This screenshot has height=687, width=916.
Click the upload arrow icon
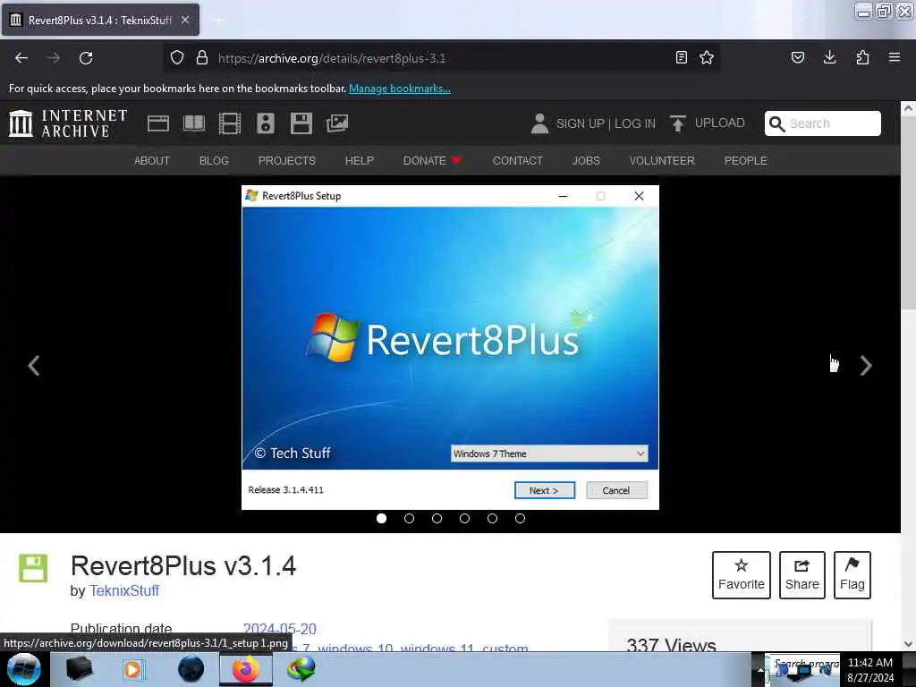(678, 123)
